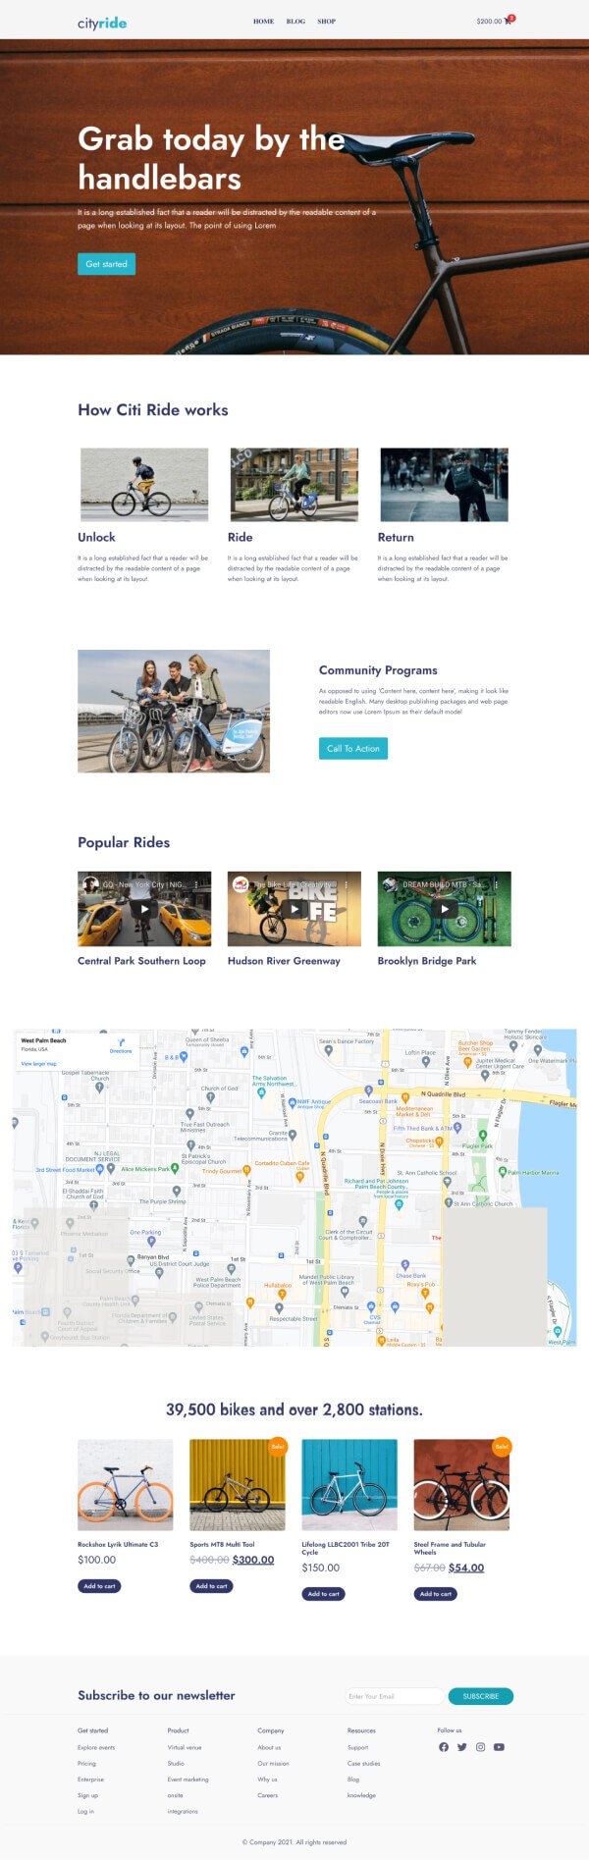Add Rockshox Lyrik Ultimate C3 to cart
This screenshot has width=589, height=1860.
point(99,1586)
